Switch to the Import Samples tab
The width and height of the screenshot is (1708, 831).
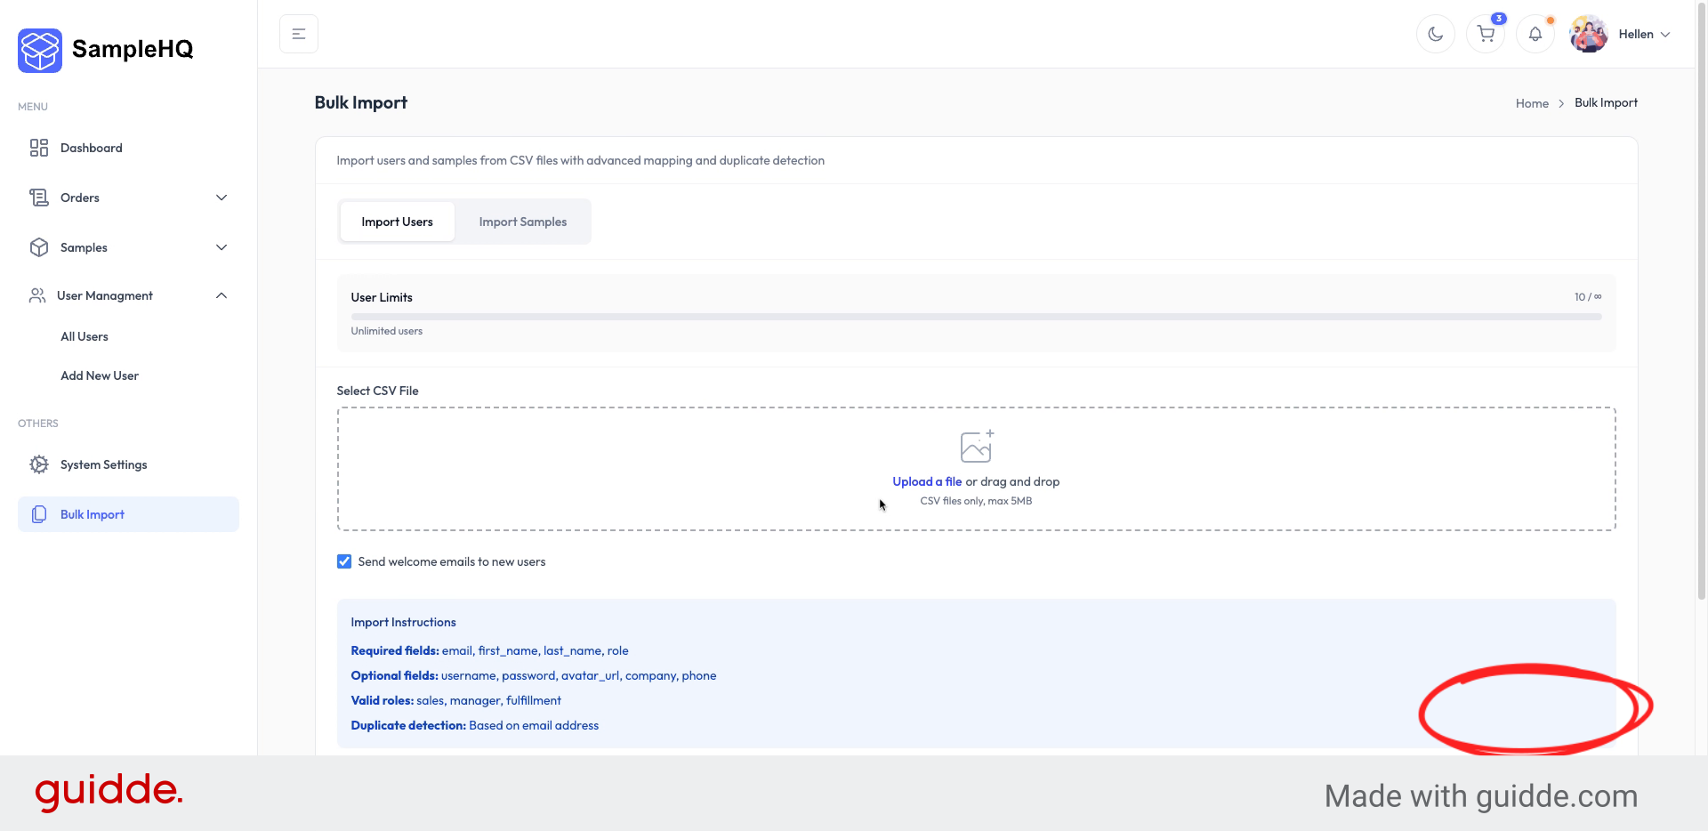click(522, 222)
